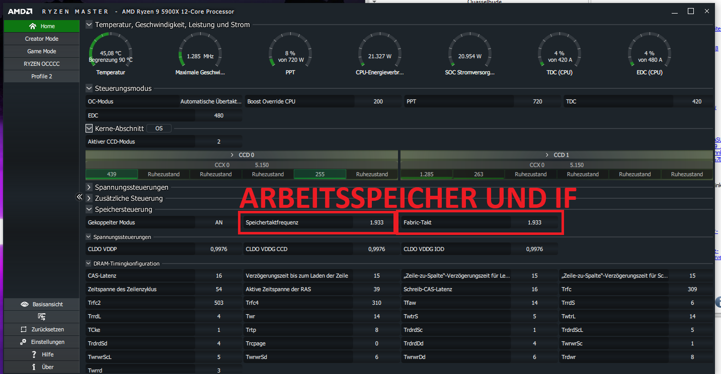The image size is (721, 374).
Task: Click the Hilfe question mark icon
Action: (34, 354)
